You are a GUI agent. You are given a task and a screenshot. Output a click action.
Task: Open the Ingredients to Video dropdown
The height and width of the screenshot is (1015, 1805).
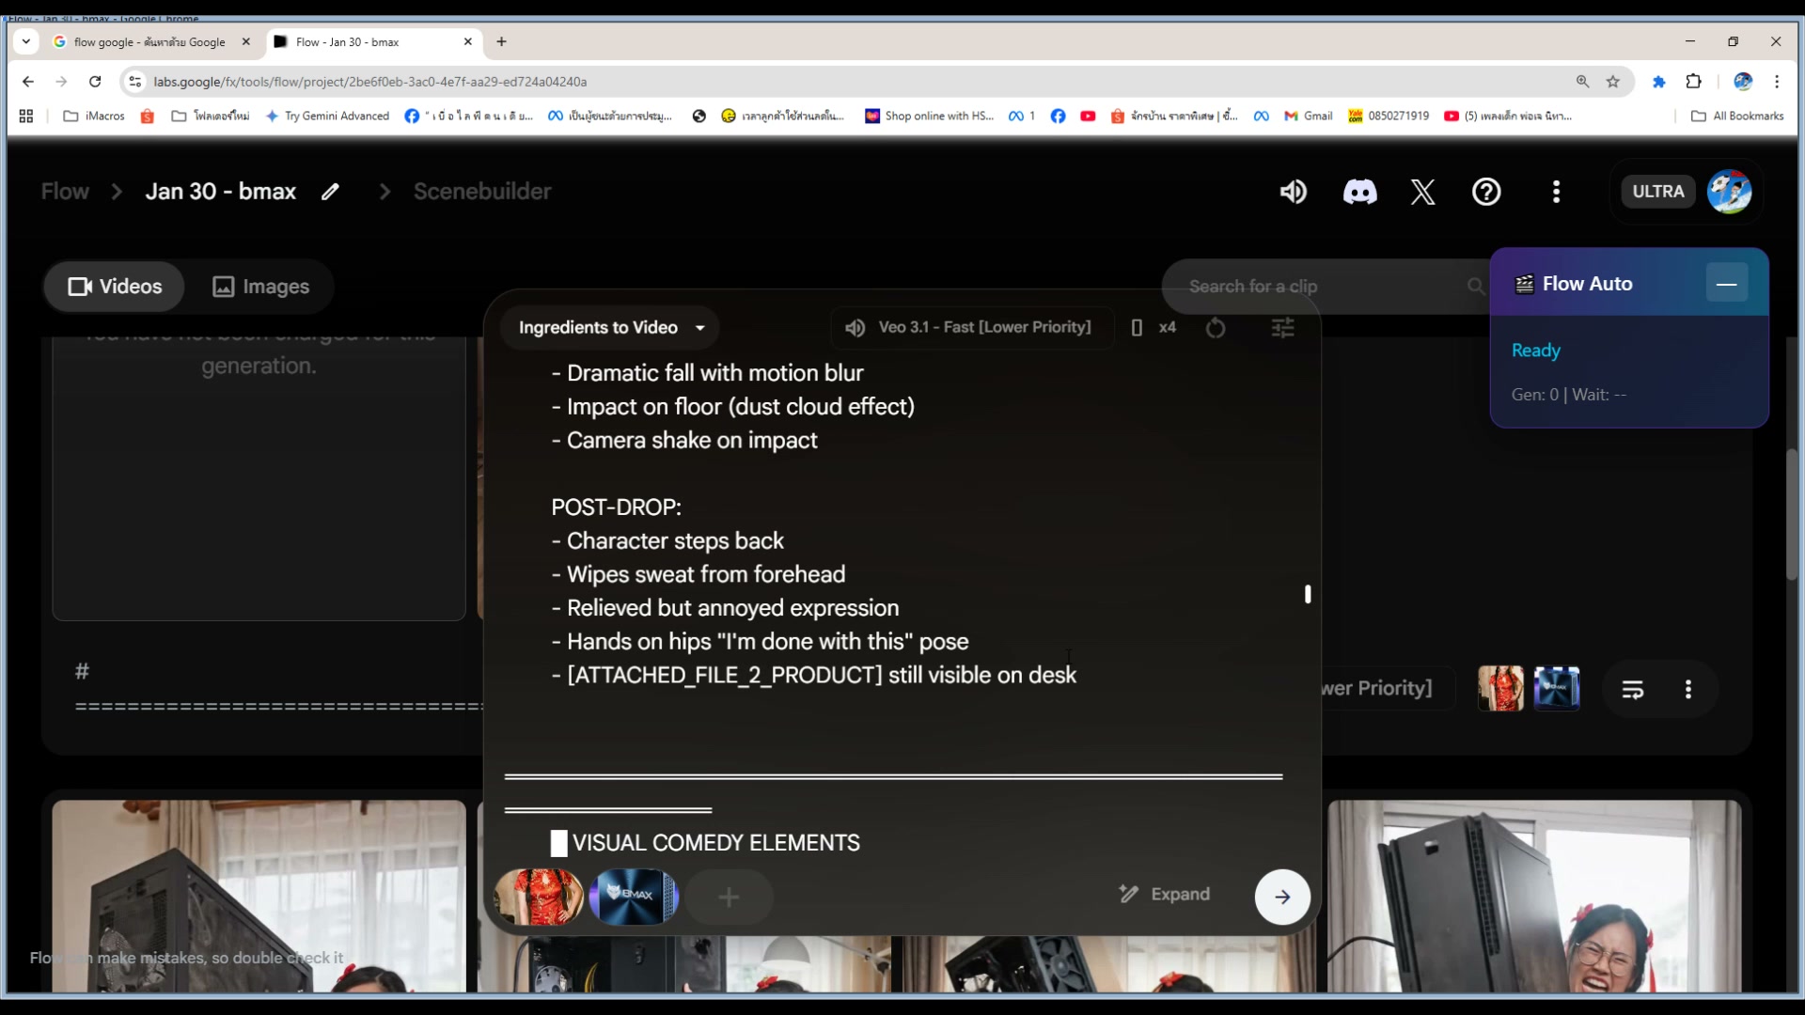point(609,327)
